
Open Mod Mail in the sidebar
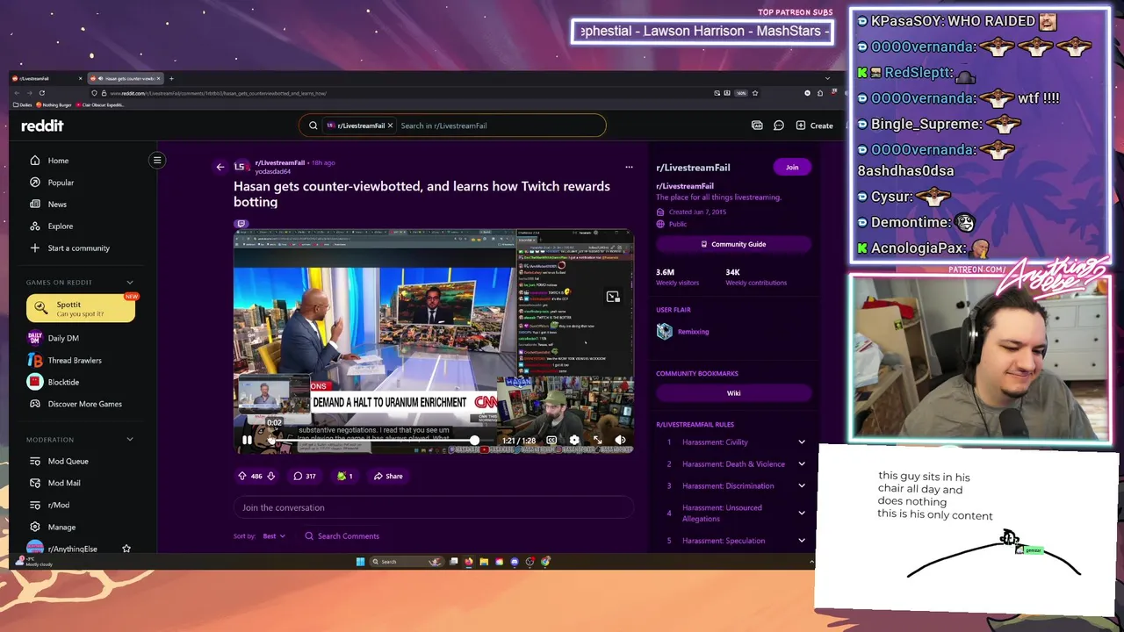click(x=54, y=483)
